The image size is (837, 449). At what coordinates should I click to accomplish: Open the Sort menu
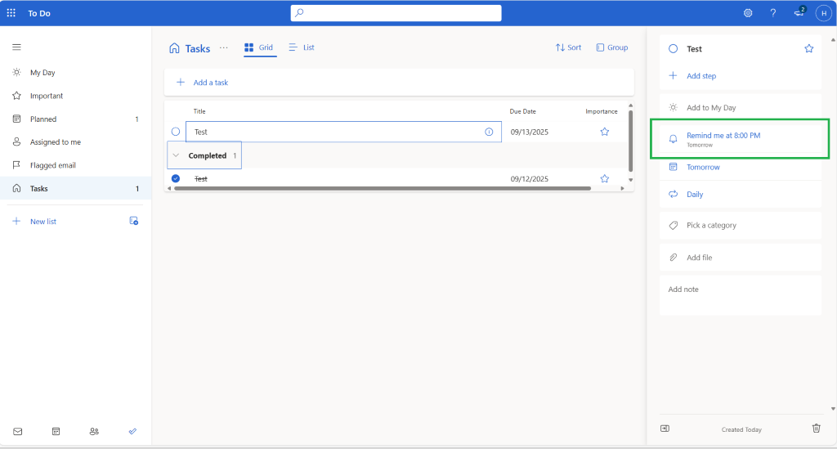pos(568,47)
